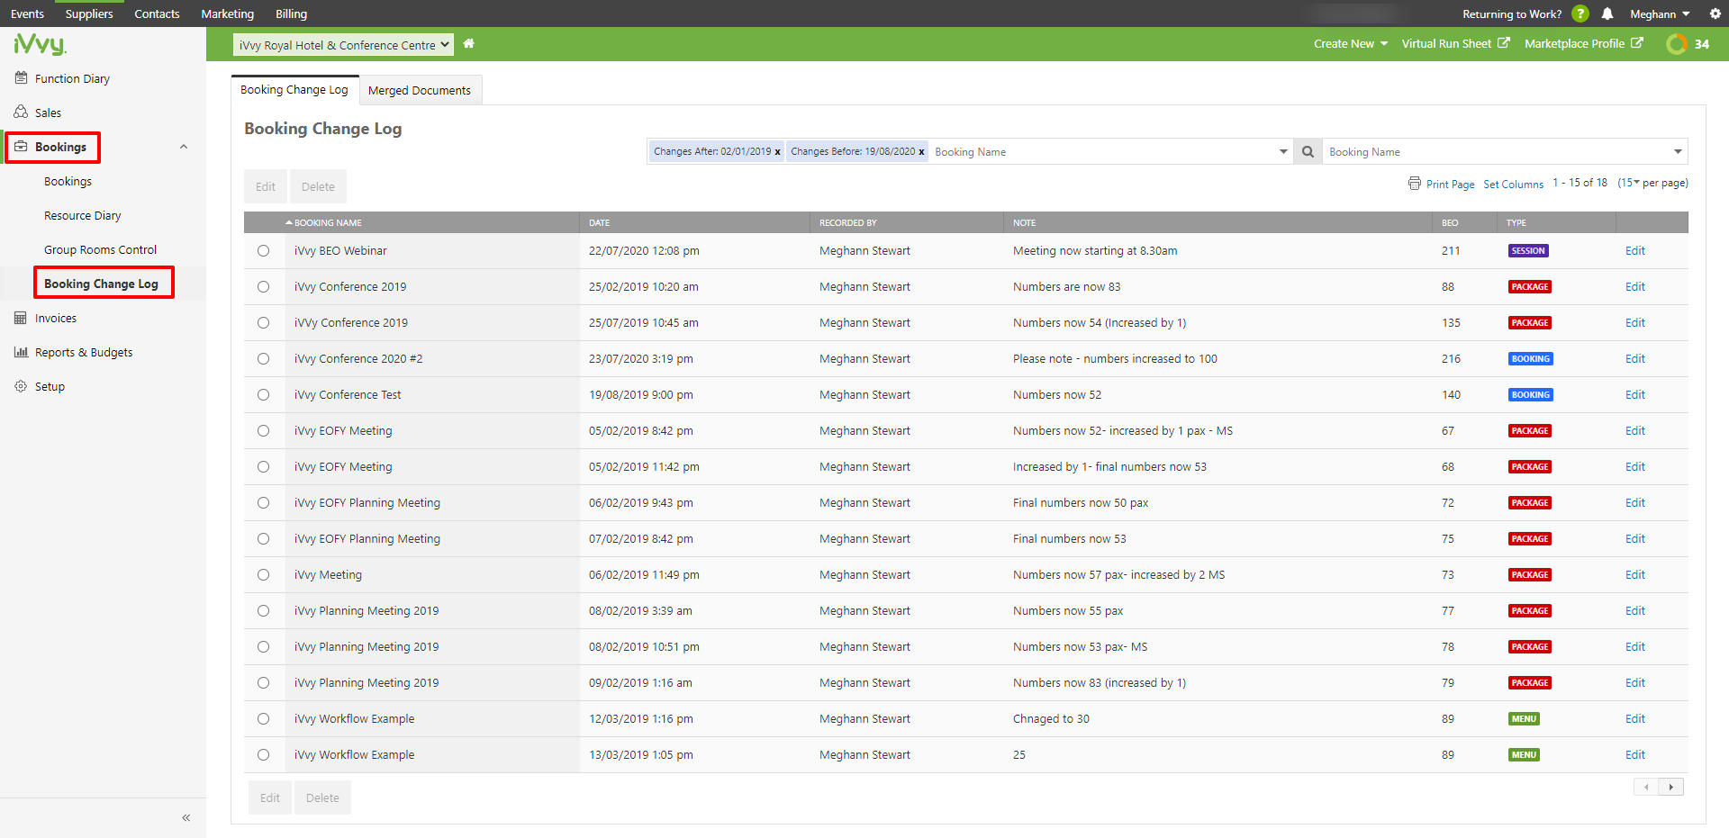
Task: Open venue selector iVvy Royal Hotel dropdown
Action: pos(343,45)
